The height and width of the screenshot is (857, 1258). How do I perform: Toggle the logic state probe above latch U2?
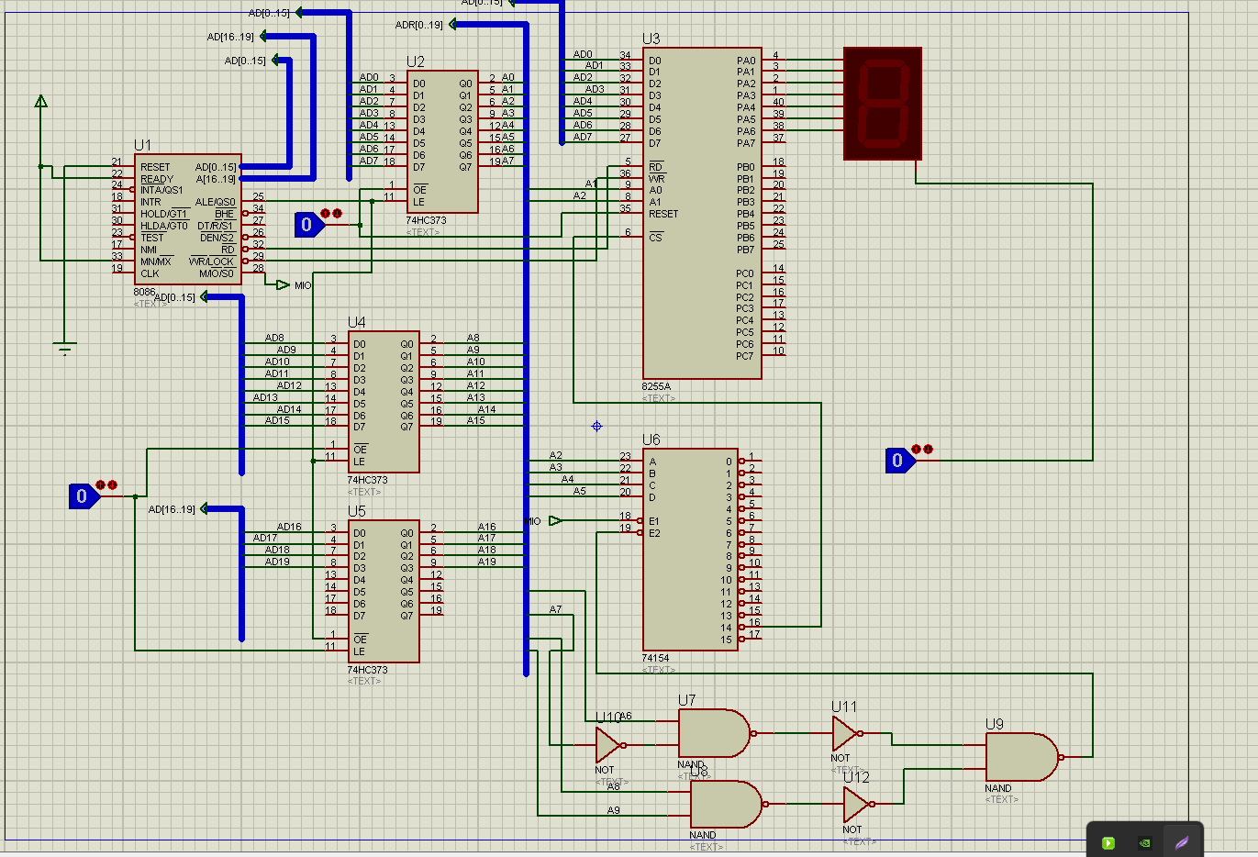(306, 224)
